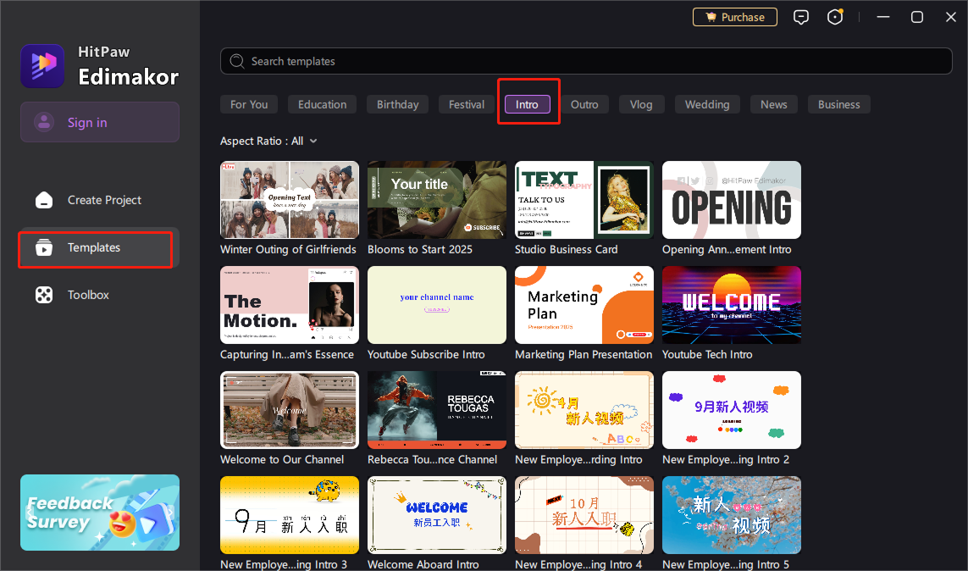968x571 pixels.
Task: Open the Feedback Survey banner
Action: [x=100, y=512]
